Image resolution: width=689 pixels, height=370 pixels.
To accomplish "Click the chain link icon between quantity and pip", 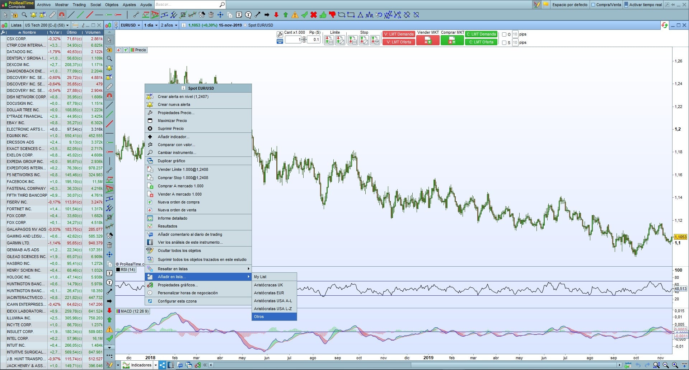I will [x=304, y=39].
